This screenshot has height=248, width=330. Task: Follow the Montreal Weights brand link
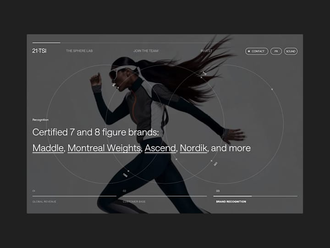(104, 148)
